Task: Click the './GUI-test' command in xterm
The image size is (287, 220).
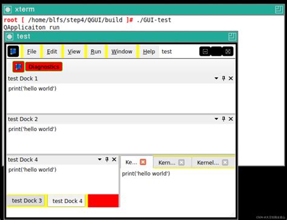Action: tap(154, 20)
